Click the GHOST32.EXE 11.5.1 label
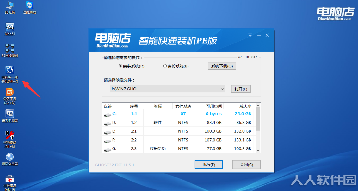 [x=114, y=165]
